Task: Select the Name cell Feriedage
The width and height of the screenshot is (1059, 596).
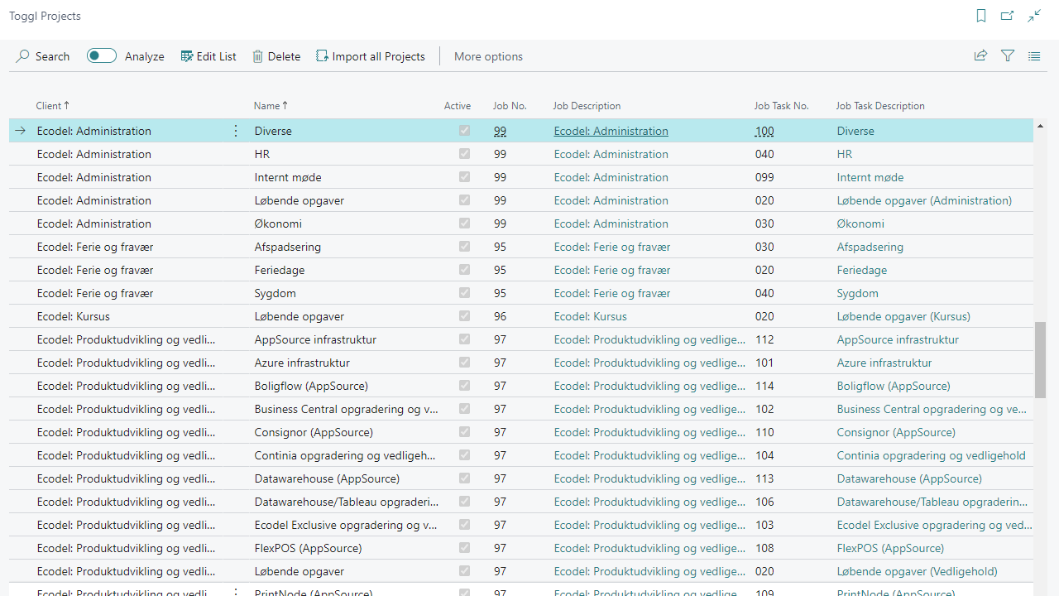Action: (280, 270)
